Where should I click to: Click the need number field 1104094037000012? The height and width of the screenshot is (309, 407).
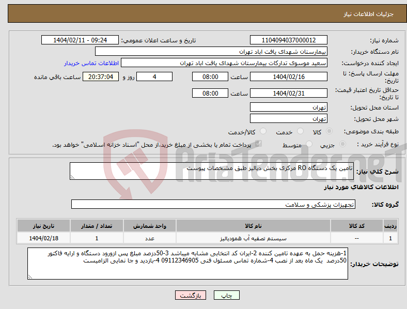pos(289,40)
